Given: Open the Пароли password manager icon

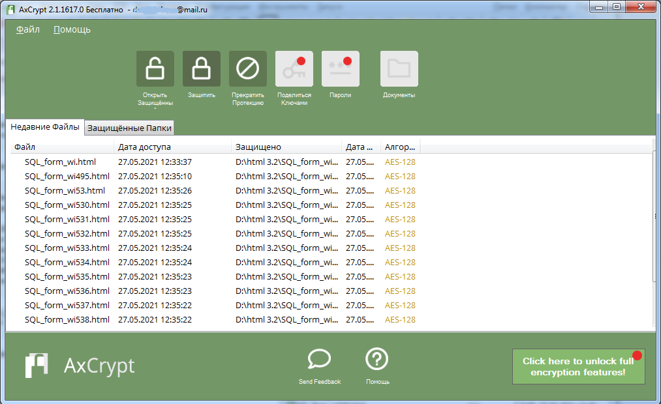Looking at the screenshot, I should (x=341, y=68).
